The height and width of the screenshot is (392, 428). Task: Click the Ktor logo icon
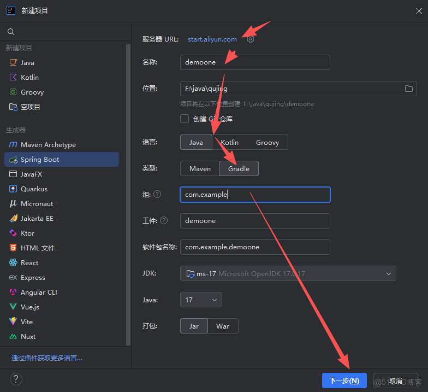[x=13, y=233]
